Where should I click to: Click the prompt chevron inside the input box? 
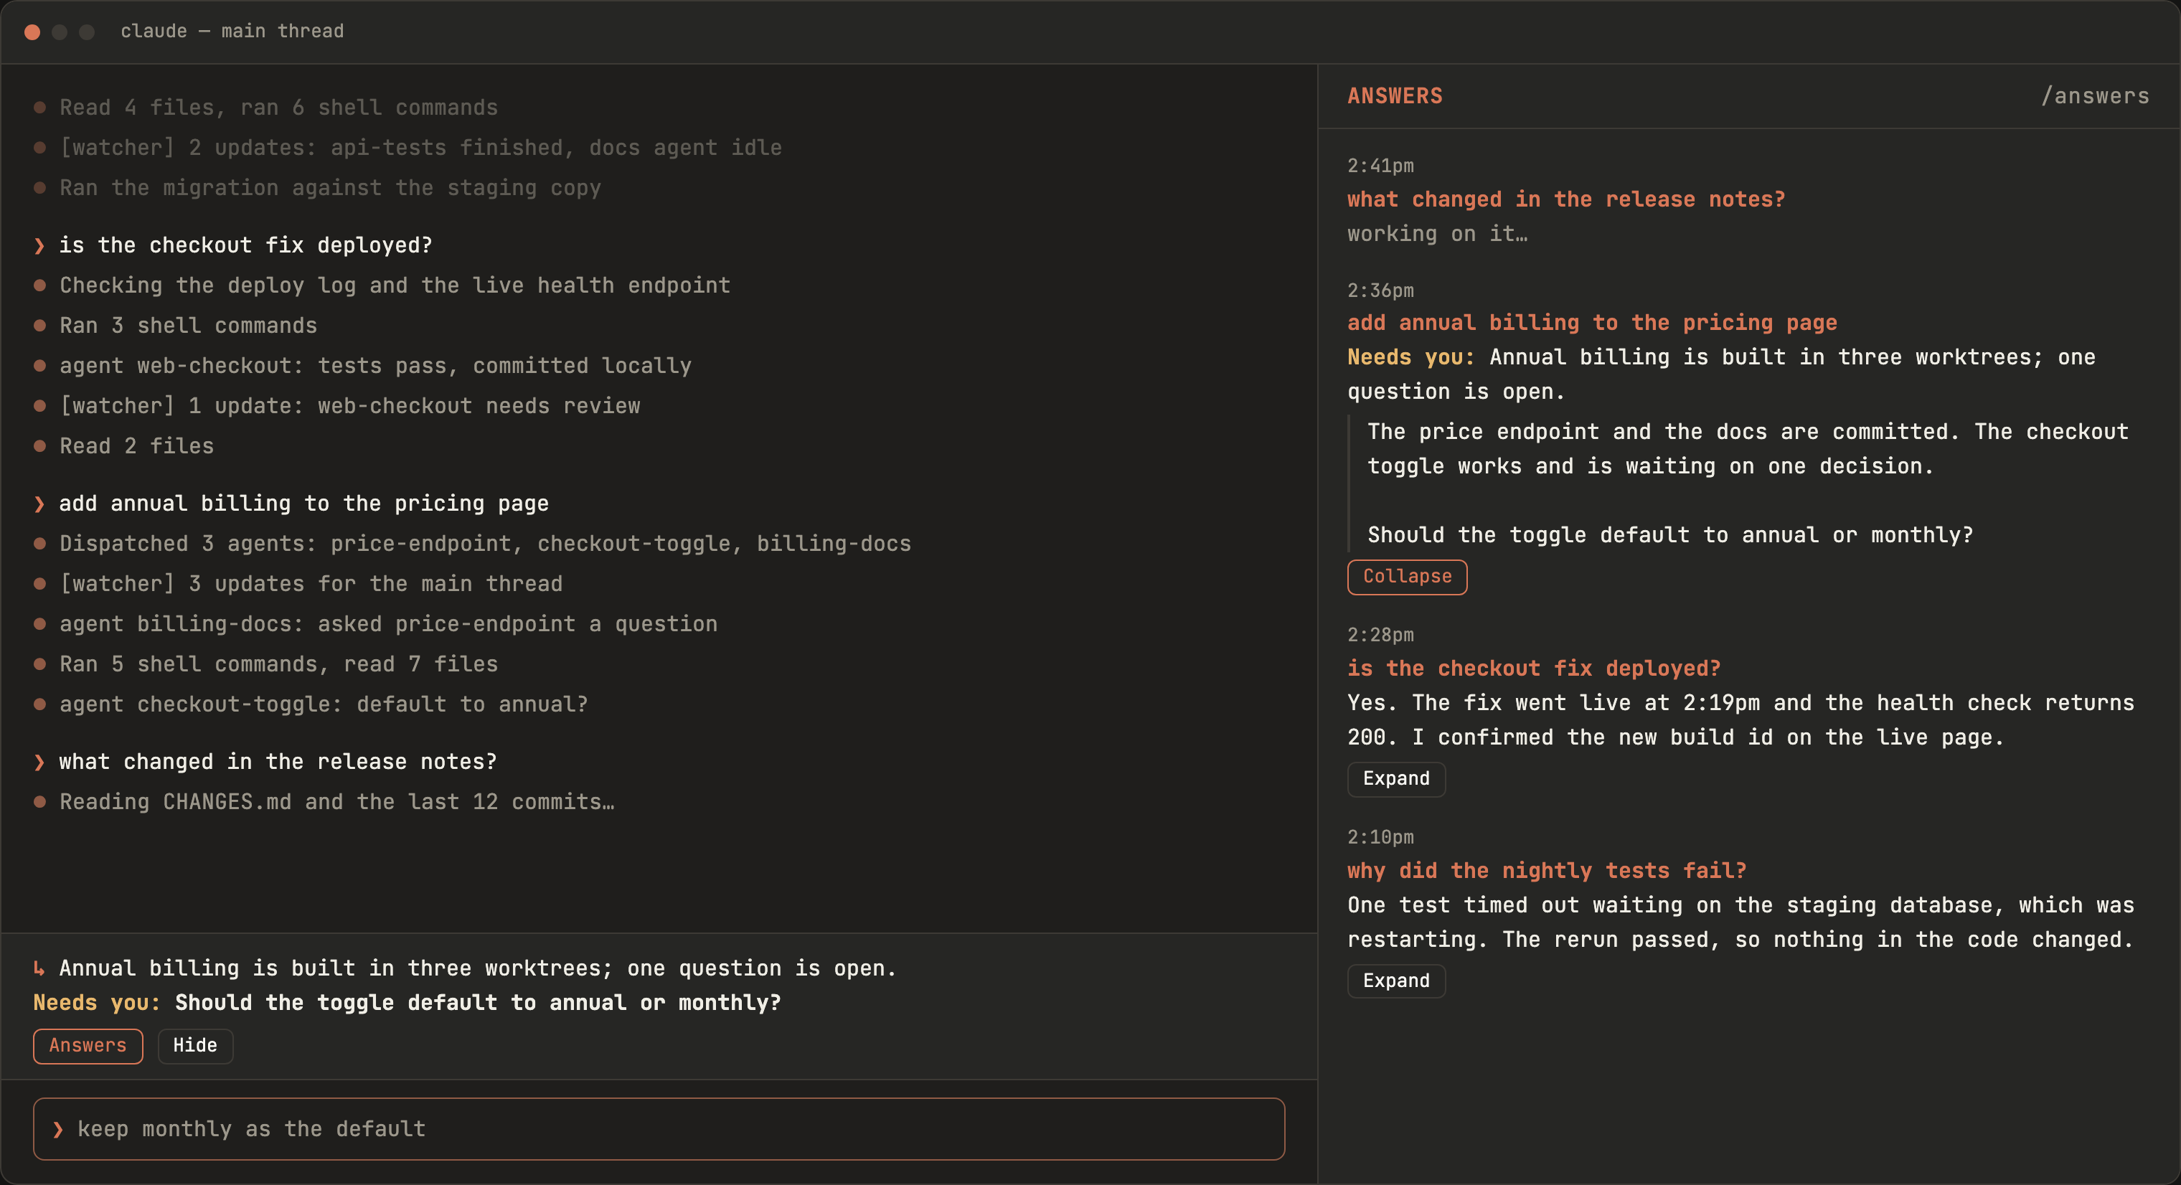click(x=57, y=1129)
